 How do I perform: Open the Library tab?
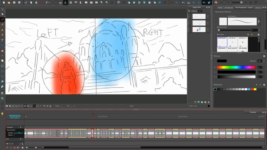[x=258, y=7]
